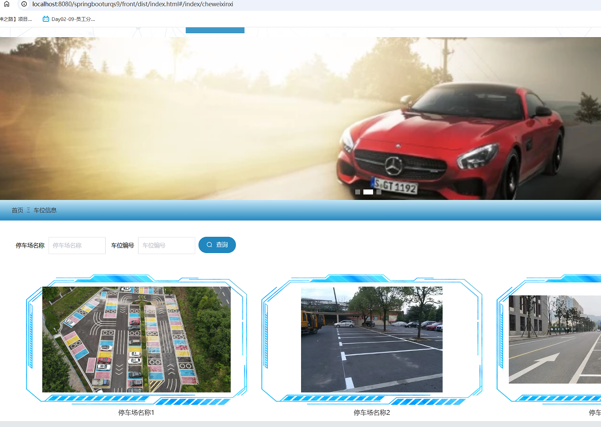Go to 首页 in the breadcrumb
The image size is (601, 427).
click(17, 210)
